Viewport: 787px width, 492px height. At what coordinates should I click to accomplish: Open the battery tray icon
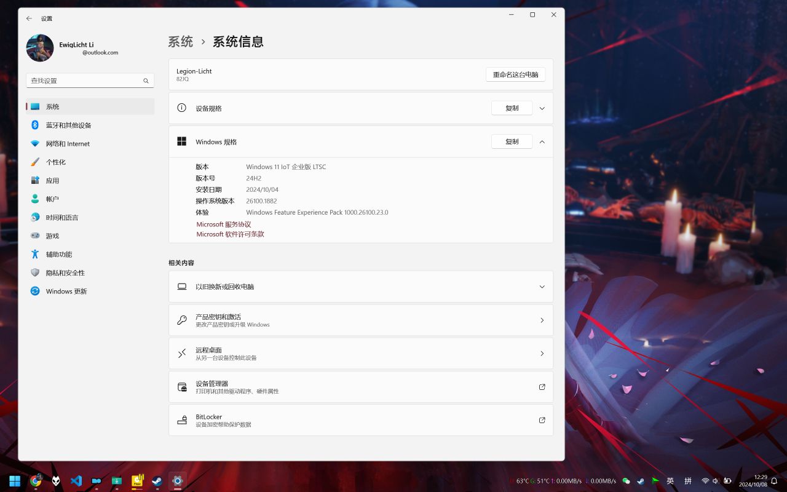(727, 481)
